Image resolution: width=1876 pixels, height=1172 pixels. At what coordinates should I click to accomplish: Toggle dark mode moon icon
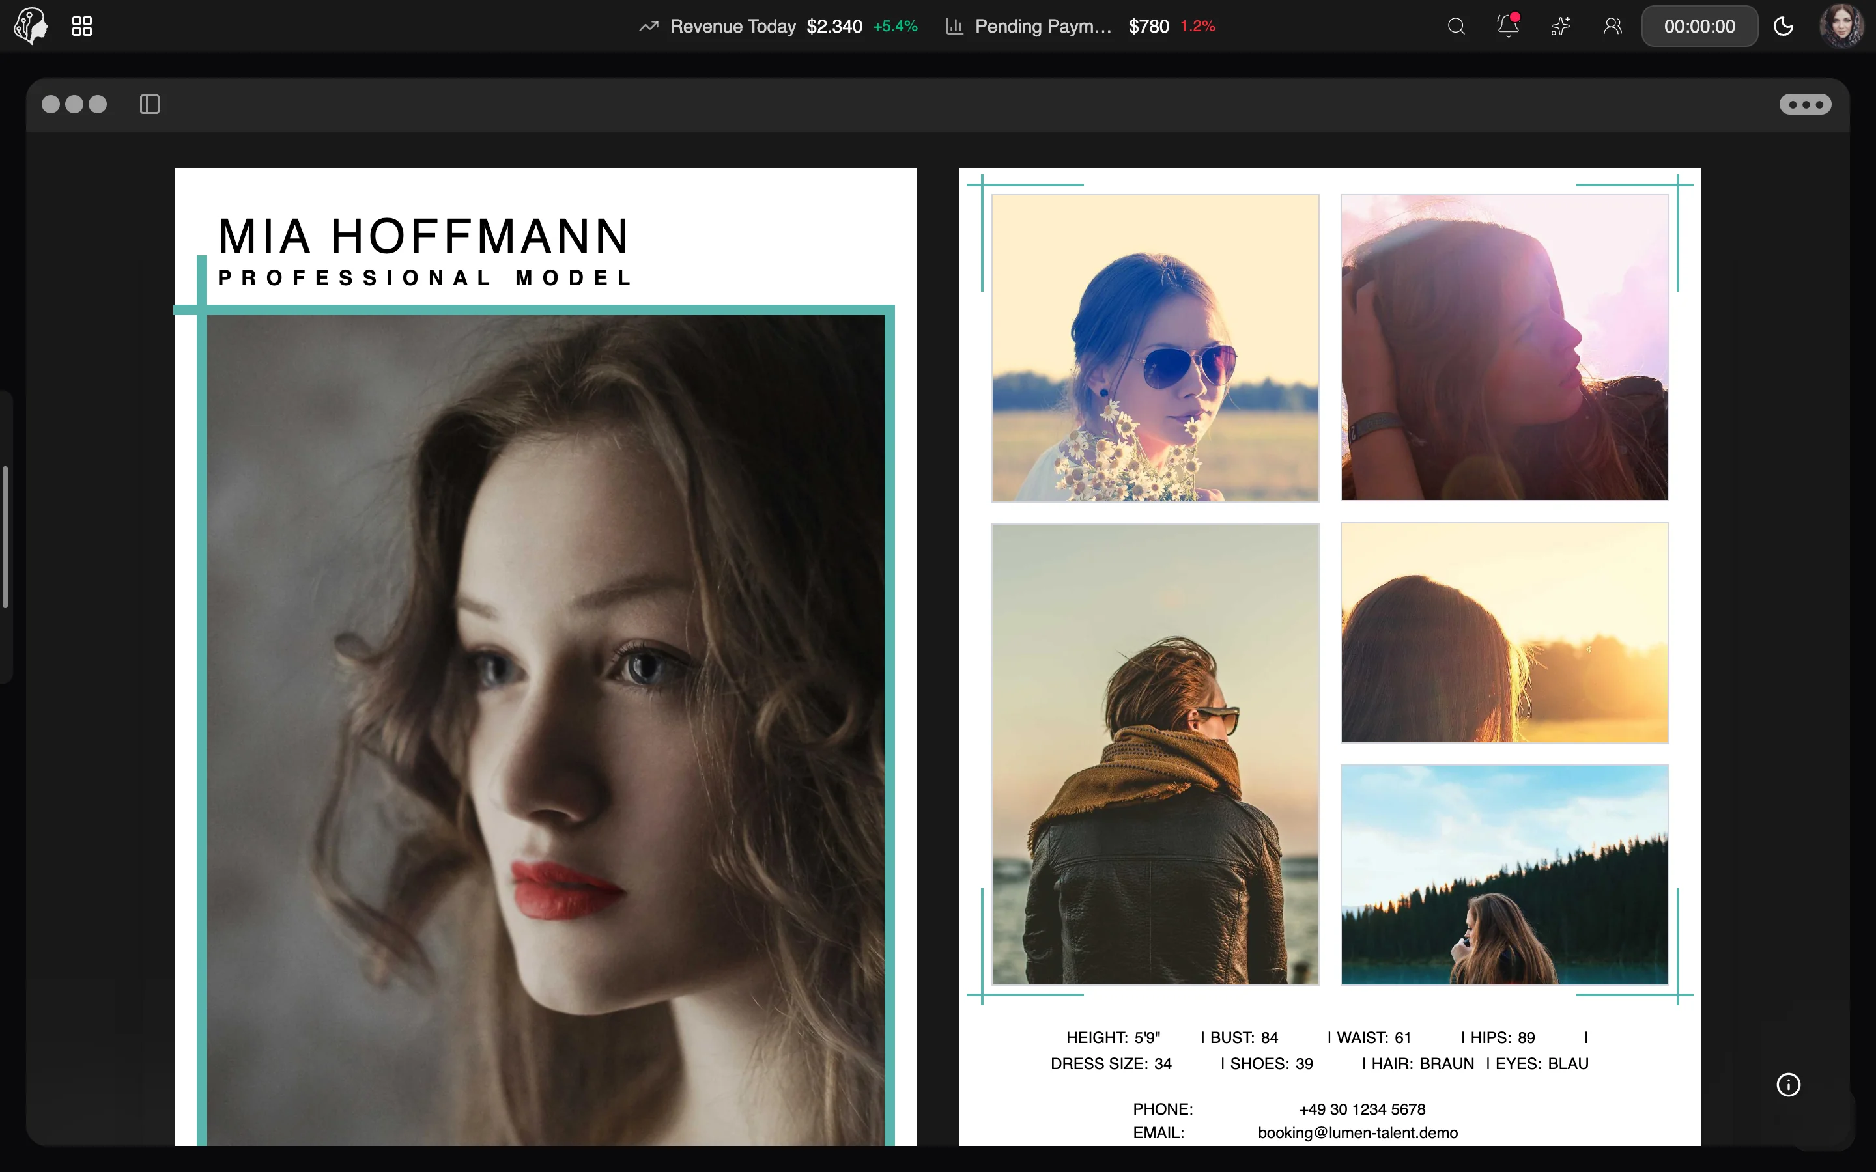click(x=1784, y=26)
